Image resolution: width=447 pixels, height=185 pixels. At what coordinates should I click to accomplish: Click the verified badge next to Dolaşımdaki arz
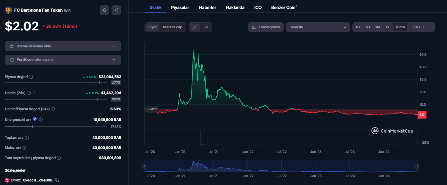pos(35,119)
